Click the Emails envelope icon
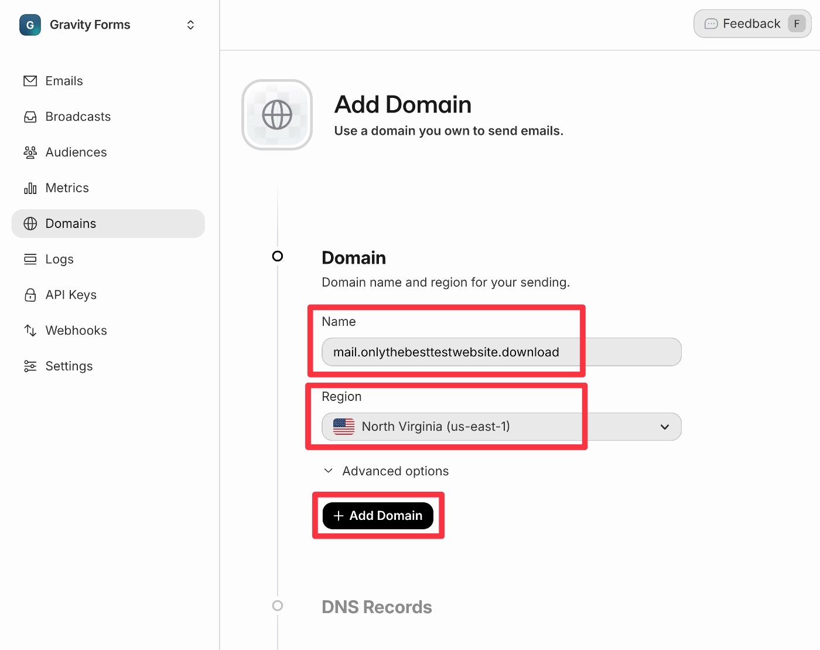Image resolution: width=820 pixels, height=650 pixels. 30,81
